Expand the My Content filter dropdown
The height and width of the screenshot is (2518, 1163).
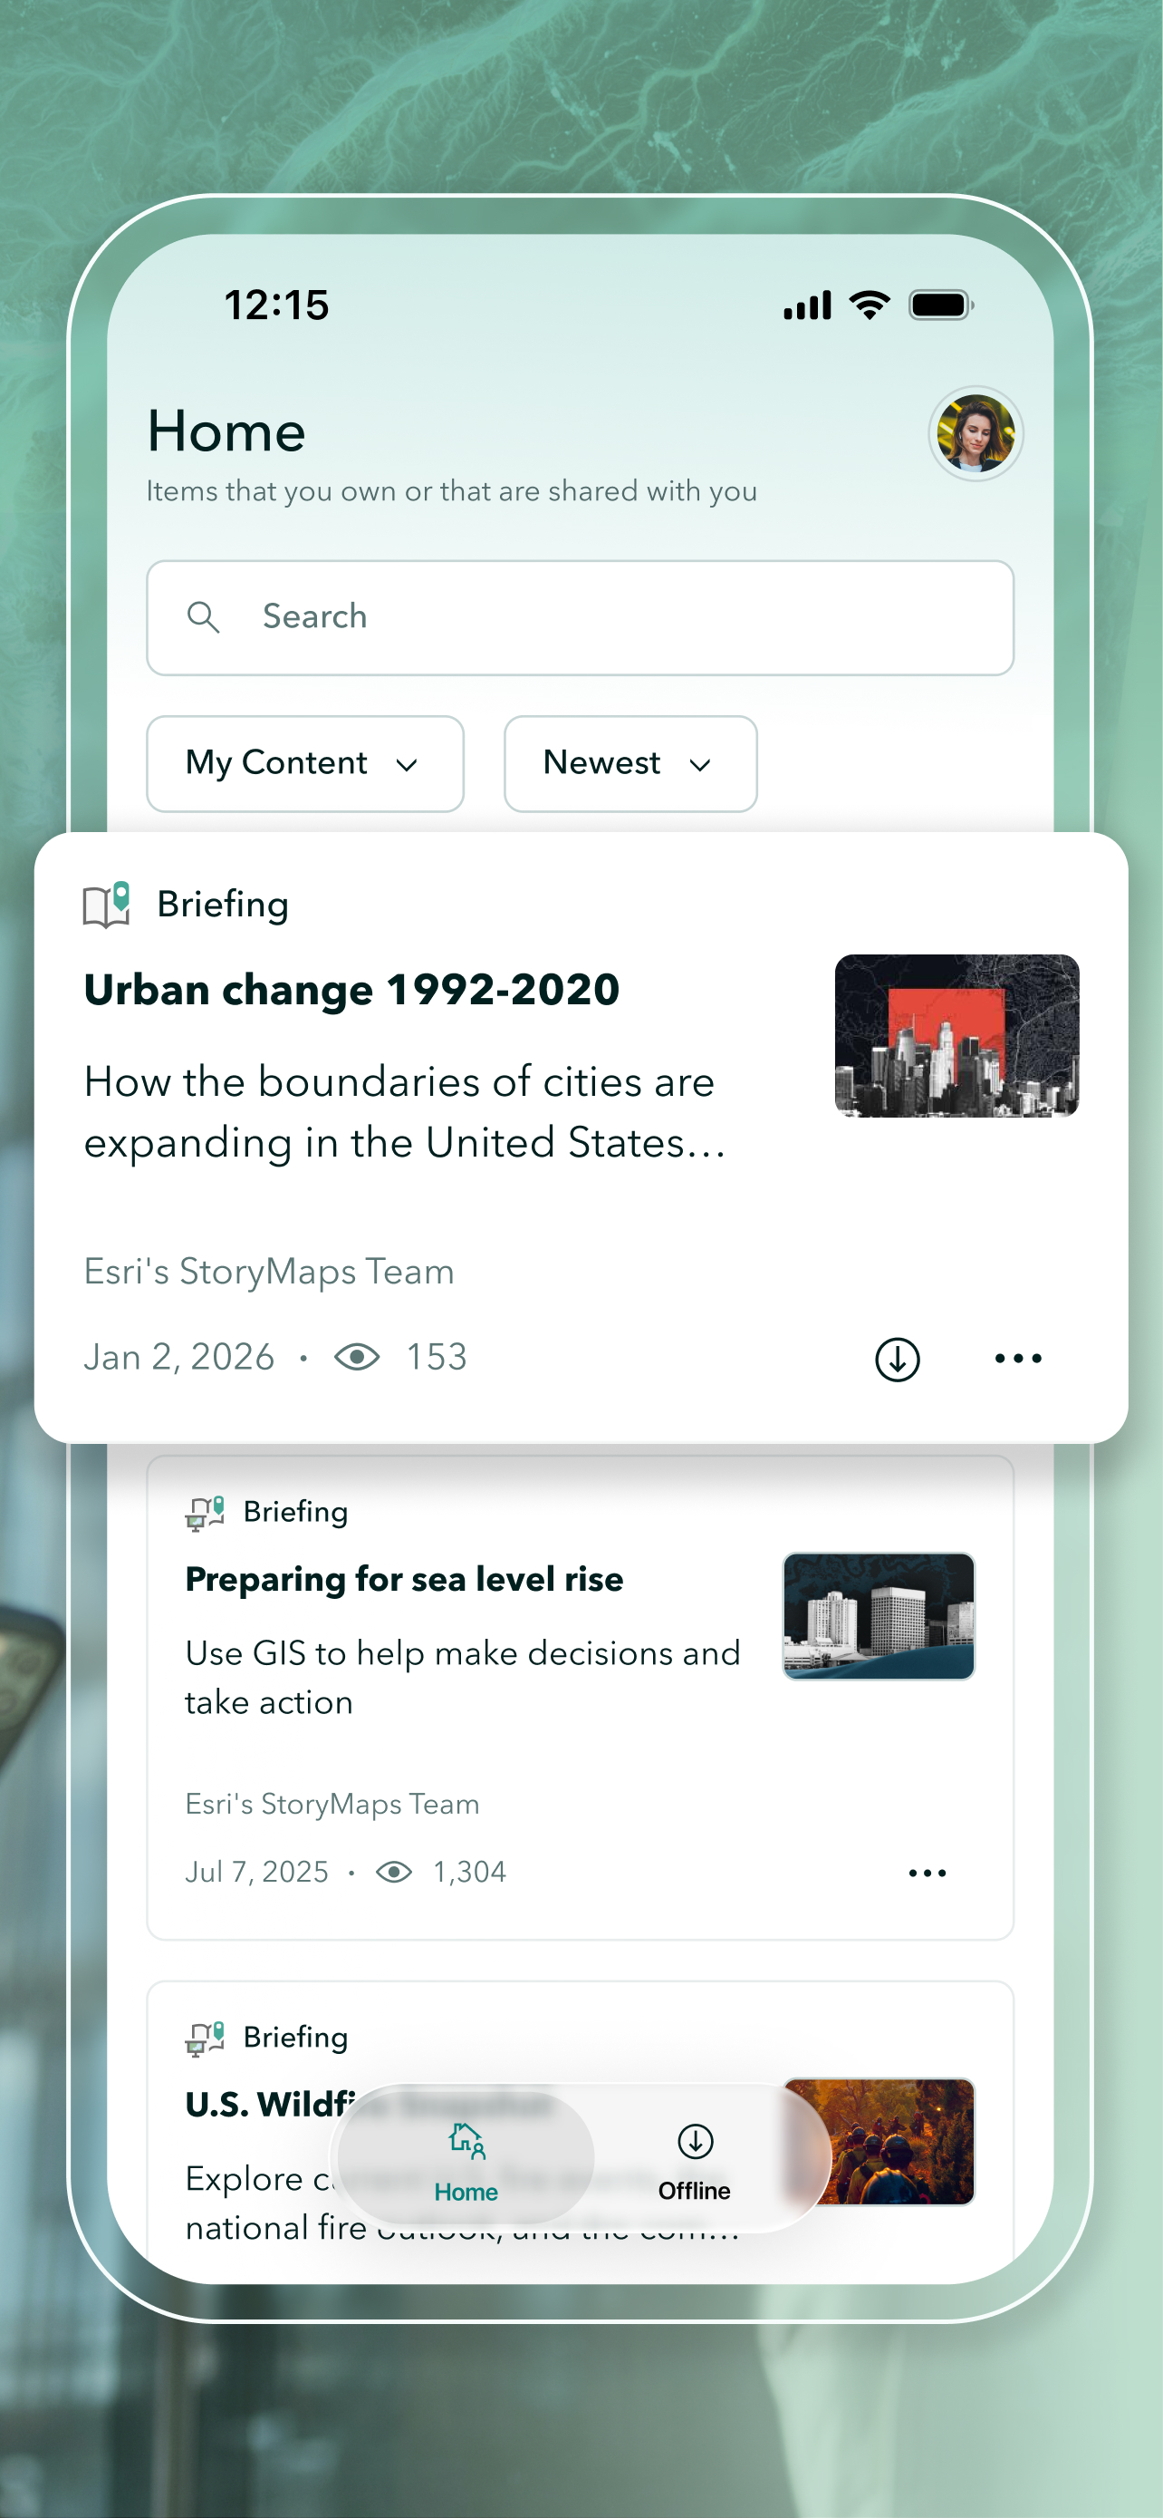click(x=304, y=763)
